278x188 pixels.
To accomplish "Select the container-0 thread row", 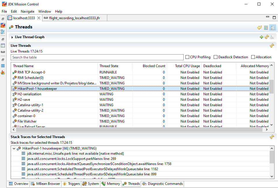I will click(x=140, y=116).
